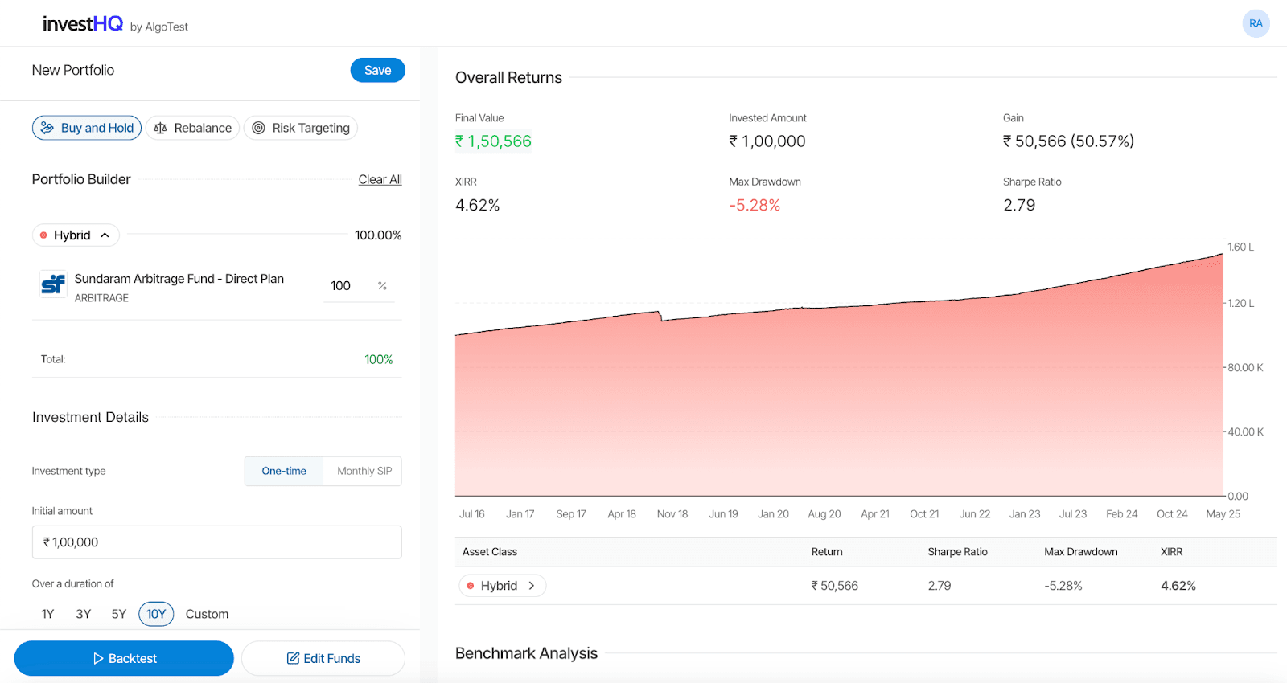1287x683 pixels.
Task: Save the new portfolio
Action: [377, 71]
